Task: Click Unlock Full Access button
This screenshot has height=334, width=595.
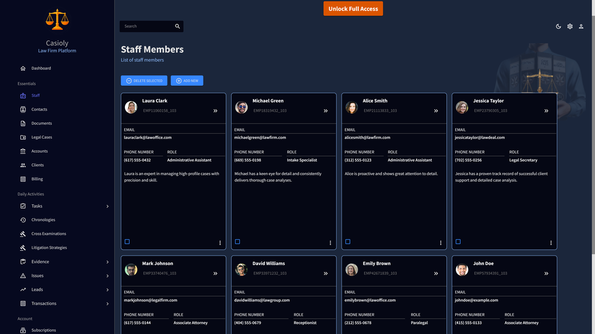Action: point(353,9)
